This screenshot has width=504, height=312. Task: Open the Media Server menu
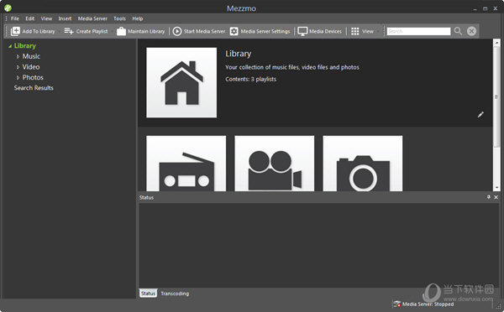point(92,18)
